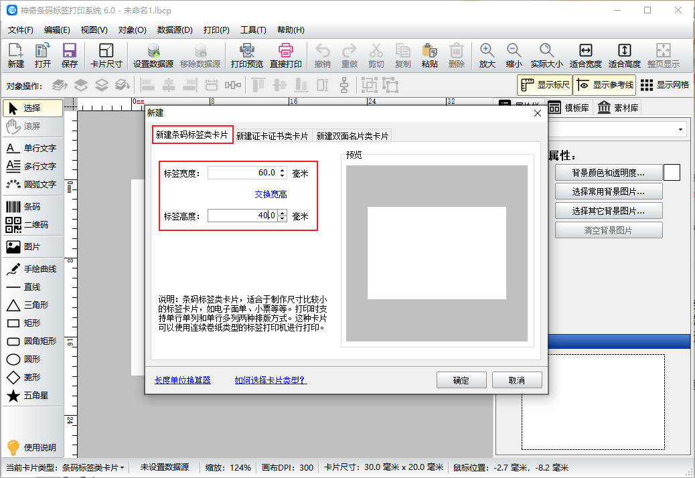Choose the 单行文字 tool
This screenshot has height=478, width=695.
point(33,148)
